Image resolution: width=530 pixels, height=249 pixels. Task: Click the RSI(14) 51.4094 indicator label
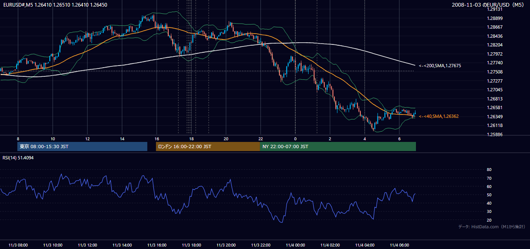18,158
